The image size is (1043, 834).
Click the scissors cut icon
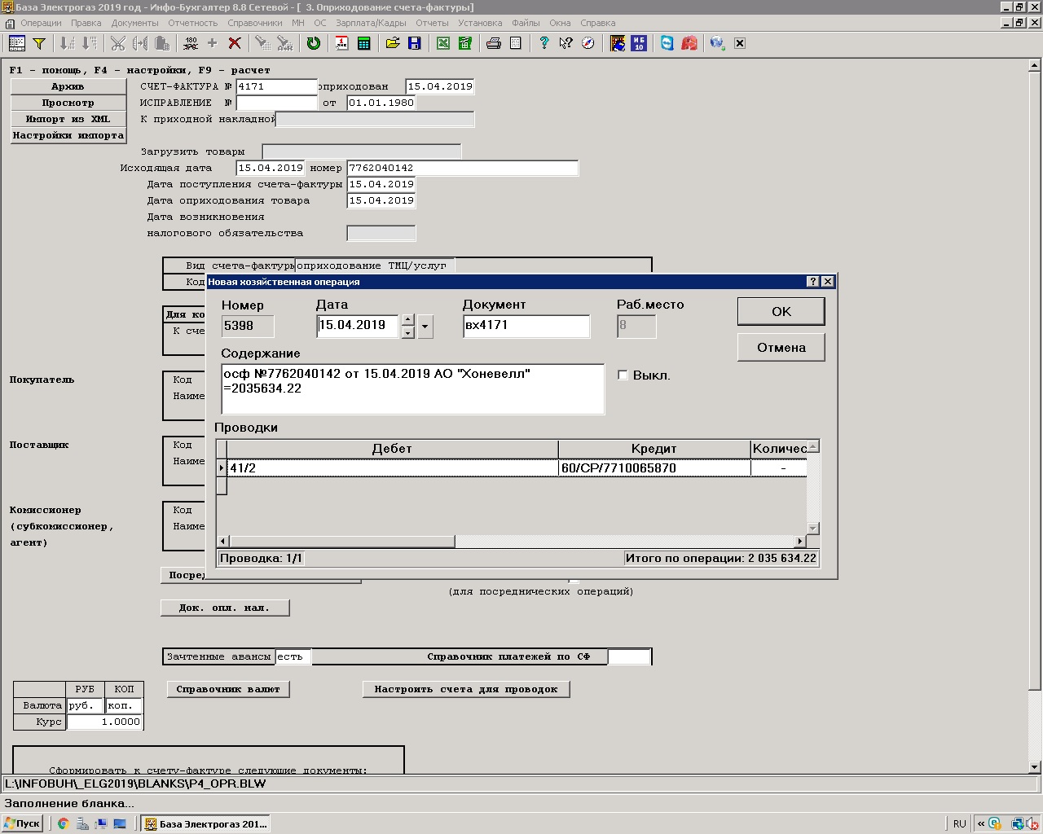[x=118, y=43]
